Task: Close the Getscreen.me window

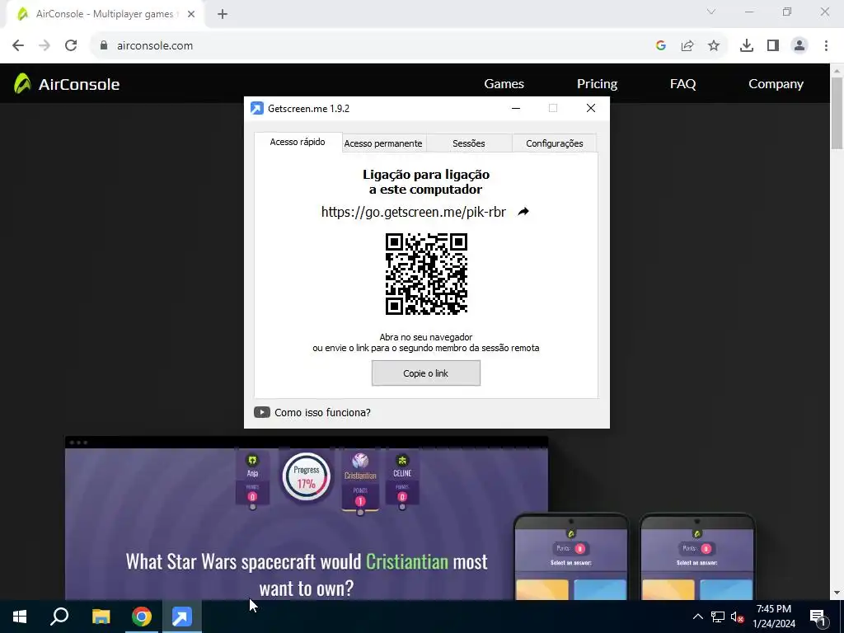Action: pos(590,108)
